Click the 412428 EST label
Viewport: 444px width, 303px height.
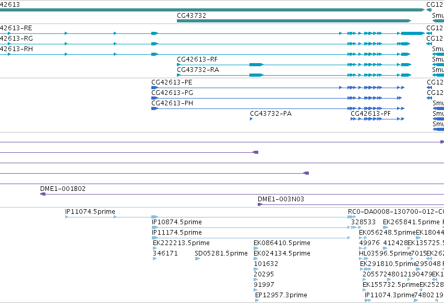pos(395,243)
